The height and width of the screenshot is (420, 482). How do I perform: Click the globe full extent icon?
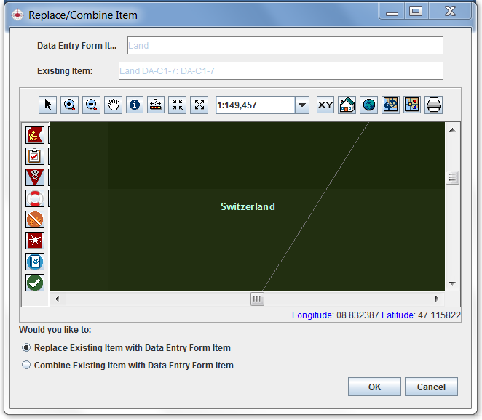(x=369, y=105)
